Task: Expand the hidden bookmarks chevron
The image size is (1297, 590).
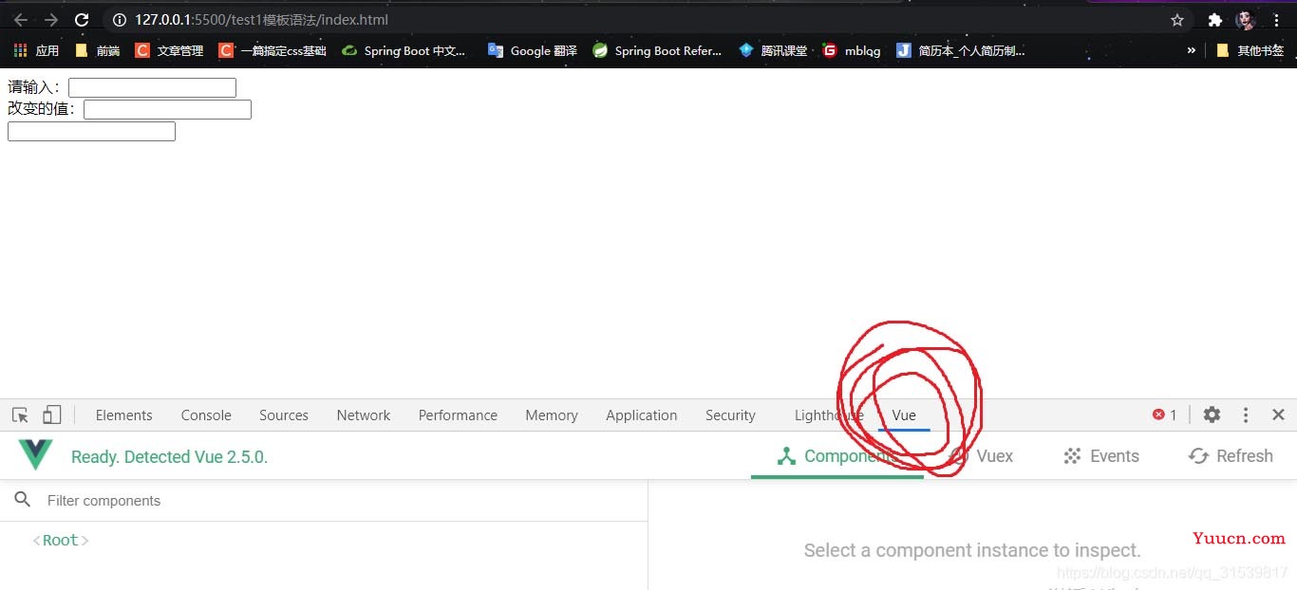Action: [1192, 50]
